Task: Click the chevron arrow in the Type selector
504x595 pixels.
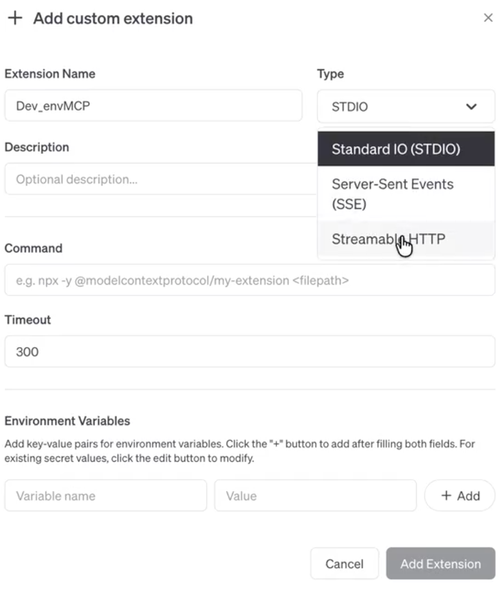Action: point(471,106)
